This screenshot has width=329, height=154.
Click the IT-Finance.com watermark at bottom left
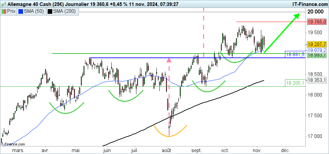pos(13,144)
